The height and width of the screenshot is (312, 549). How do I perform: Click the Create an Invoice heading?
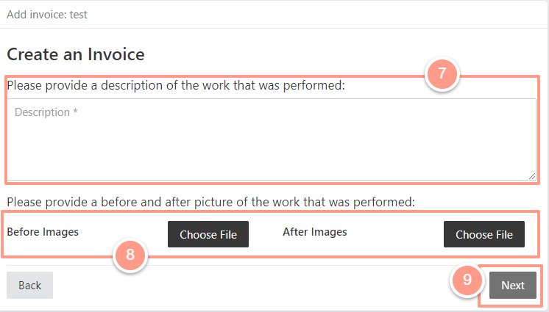click(76, 54)
